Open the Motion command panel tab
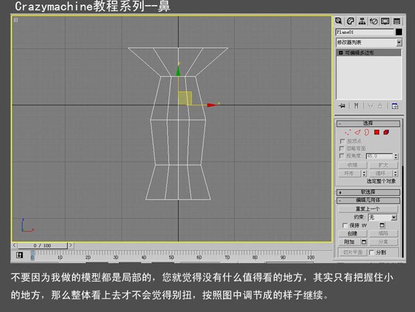Viewport: 415px width, 312px height. click(373, 21)
